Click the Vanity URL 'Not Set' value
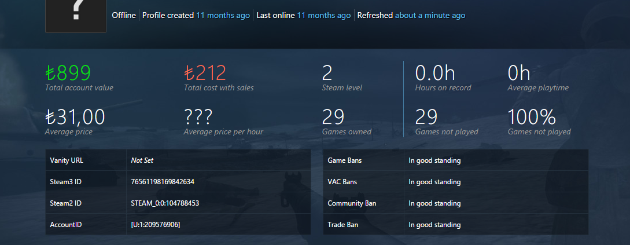 coord(142,160)
